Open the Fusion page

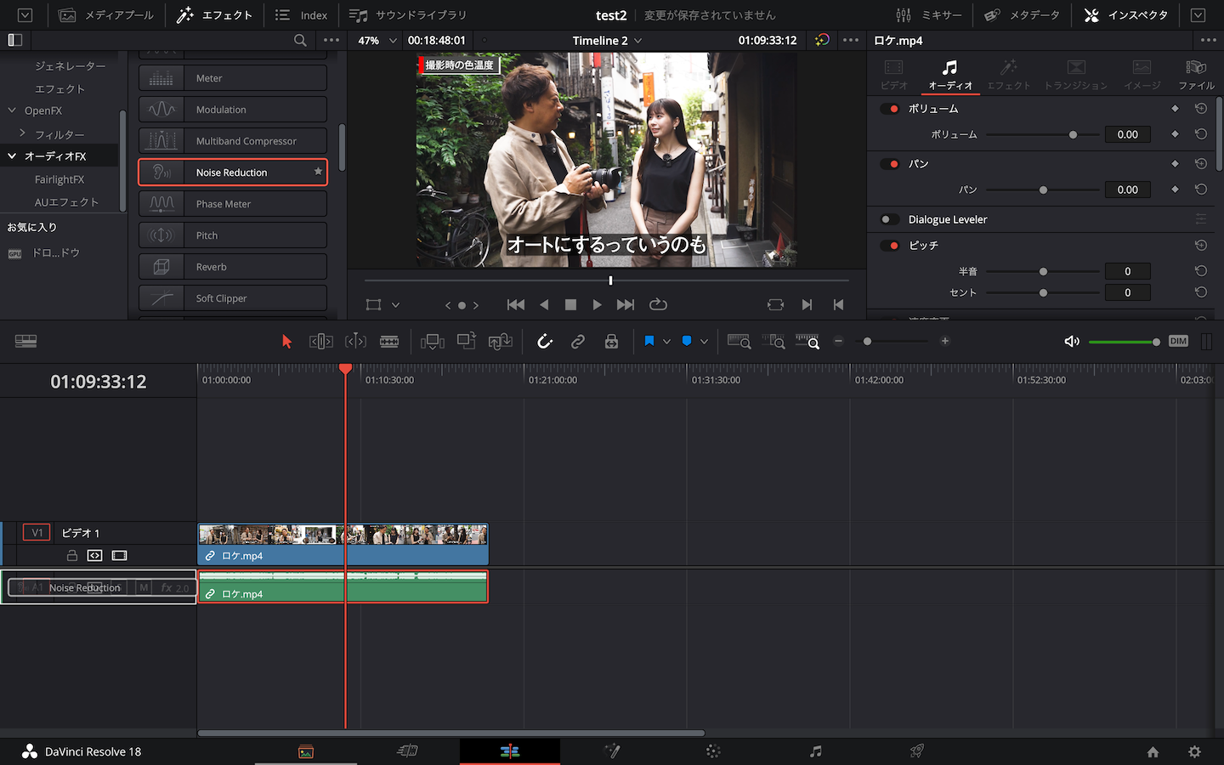[x=611, y=751]
